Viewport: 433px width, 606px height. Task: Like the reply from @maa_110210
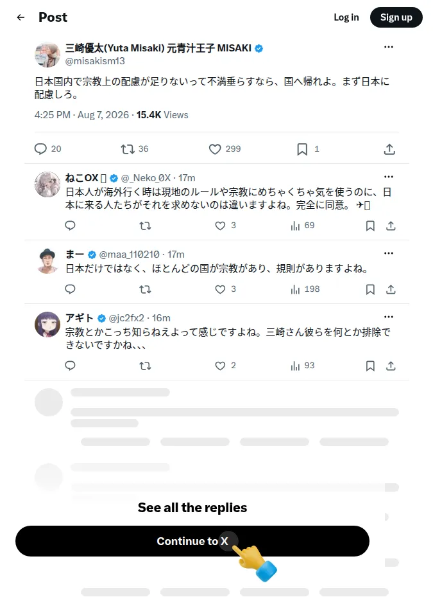pyautogui.click(x=220, y=289)
